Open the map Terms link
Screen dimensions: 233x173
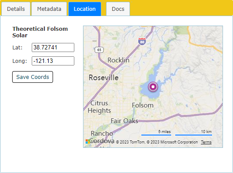point(206,142)
